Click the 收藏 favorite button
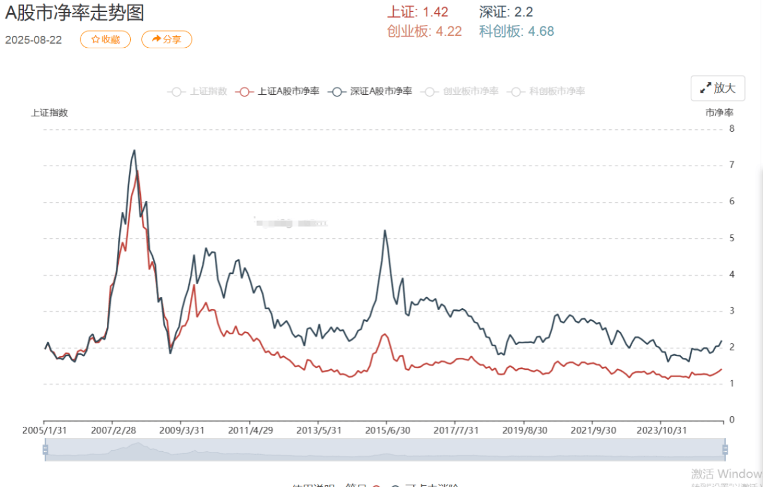Screen dimensions: 763x487 point(105,40)
